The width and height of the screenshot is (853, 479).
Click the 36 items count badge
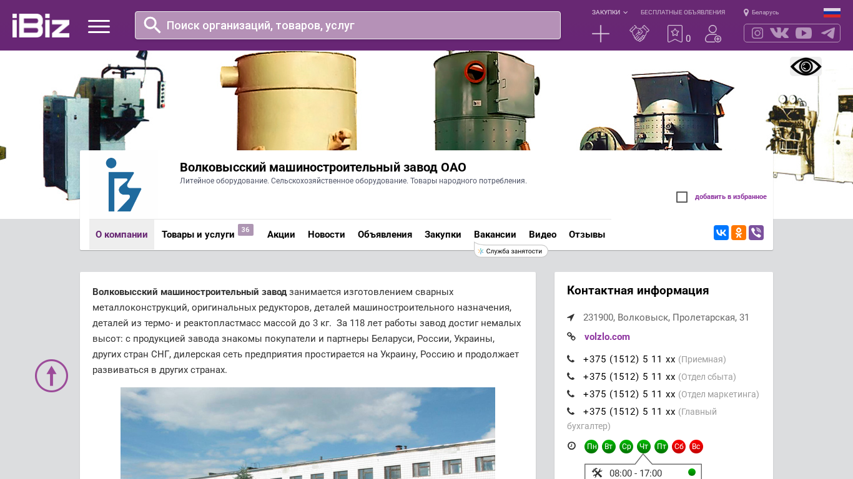click(x=245, y=230)
